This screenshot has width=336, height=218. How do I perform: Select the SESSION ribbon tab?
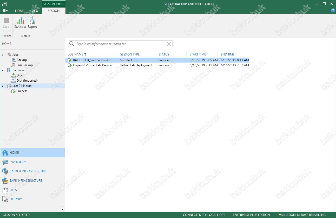(x=54, y=11)
